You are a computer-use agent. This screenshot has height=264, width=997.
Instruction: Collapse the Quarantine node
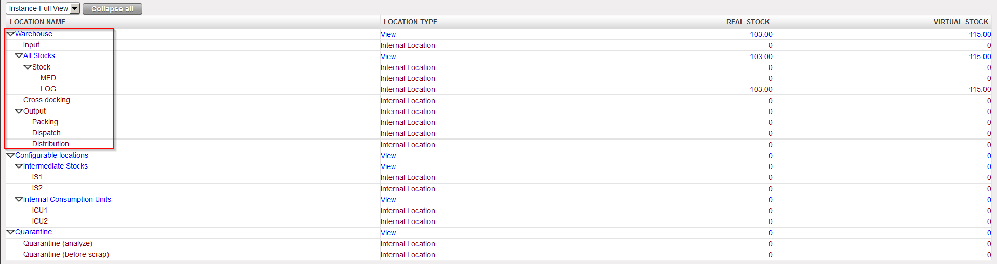(x=10, y=232)
